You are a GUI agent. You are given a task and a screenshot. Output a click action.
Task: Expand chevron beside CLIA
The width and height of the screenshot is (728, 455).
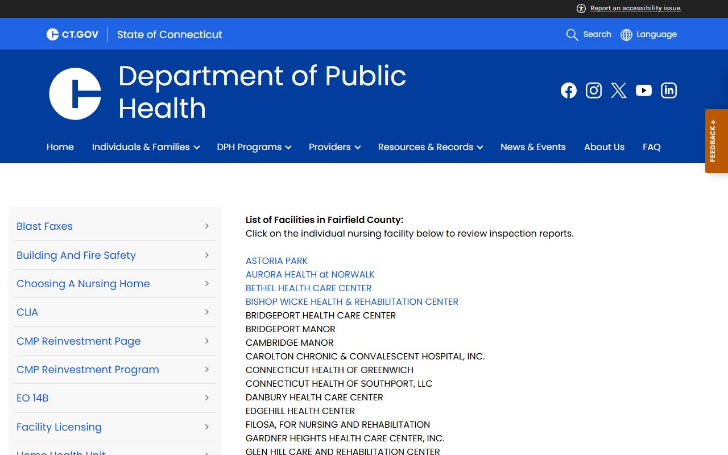pyautogui.click(x=207, y=312)
